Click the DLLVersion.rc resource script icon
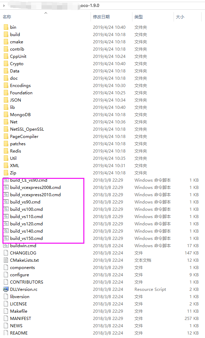Screen dimensions: 205x338 [x=6, y=289]
